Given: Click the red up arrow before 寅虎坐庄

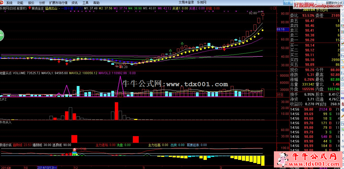Looking at the screenshot, I should point(30,8).
